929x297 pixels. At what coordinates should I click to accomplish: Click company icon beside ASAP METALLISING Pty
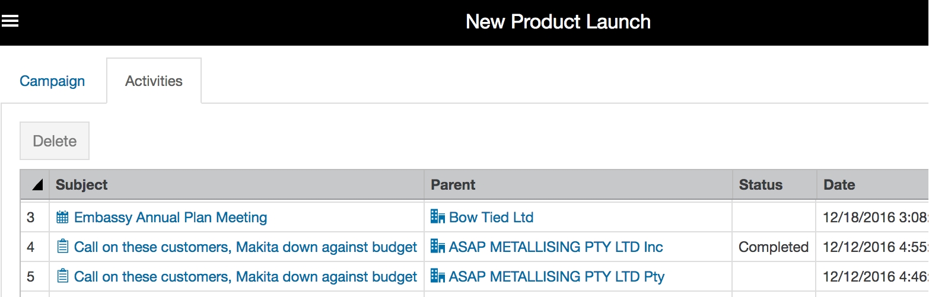point(438,276)
